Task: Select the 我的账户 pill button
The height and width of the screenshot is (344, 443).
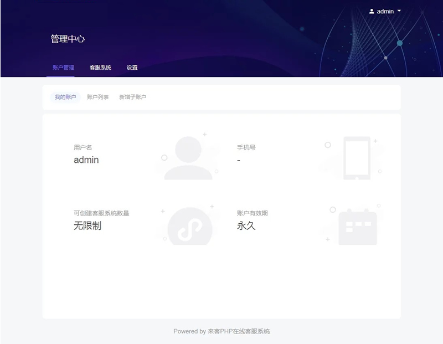Action: click(x=64, y=97)
